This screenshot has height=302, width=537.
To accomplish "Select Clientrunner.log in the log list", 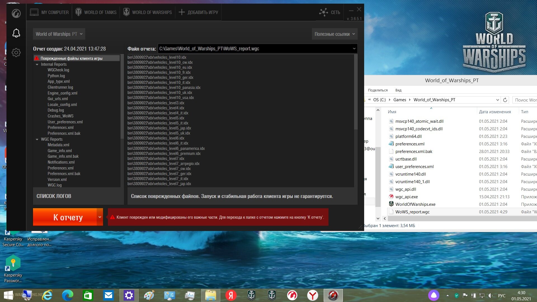I will pos(60,87).
